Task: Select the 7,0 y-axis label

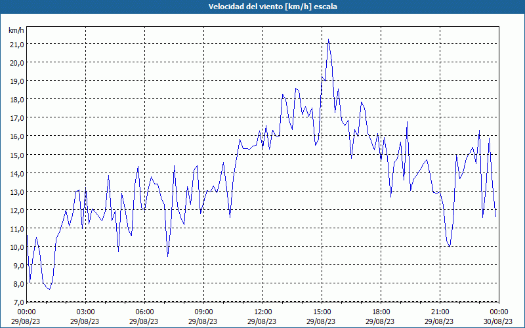Action: coord(18,302)
